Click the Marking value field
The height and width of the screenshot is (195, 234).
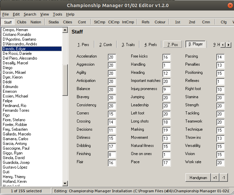pyautogui.click(x=167, y=130)
